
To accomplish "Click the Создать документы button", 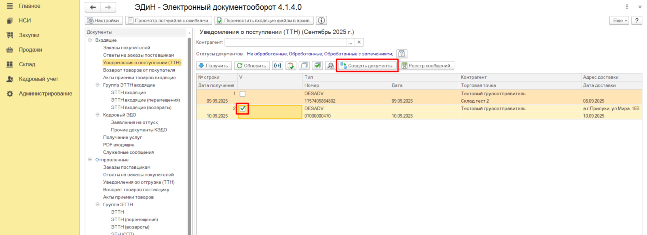I will [367, 66].
